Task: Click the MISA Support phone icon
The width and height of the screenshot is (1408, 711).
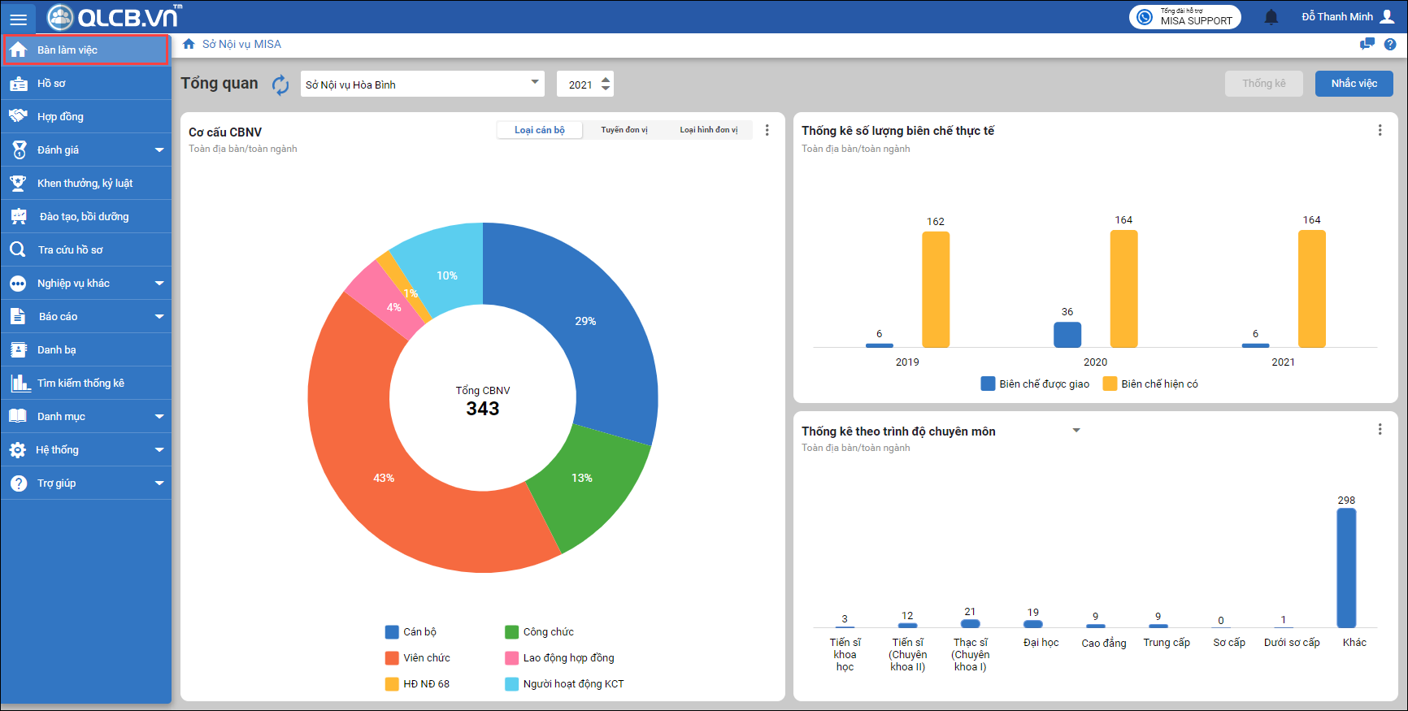Action: tap(1145, 17)
